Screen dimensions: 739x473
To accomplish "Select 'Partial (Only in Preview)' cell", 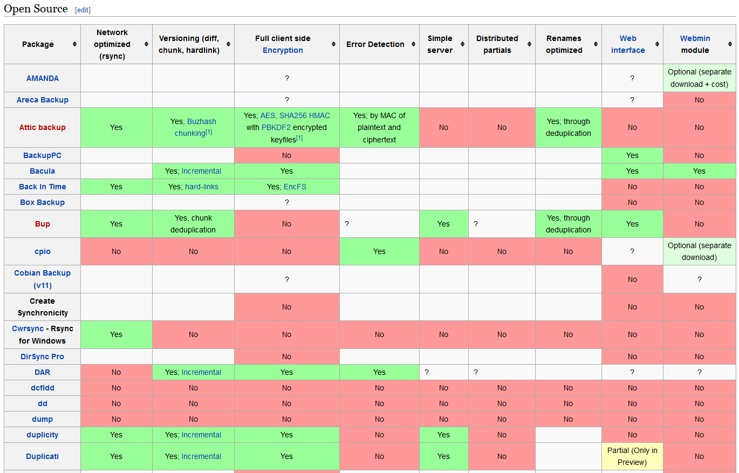I will [x=632, y=456].
